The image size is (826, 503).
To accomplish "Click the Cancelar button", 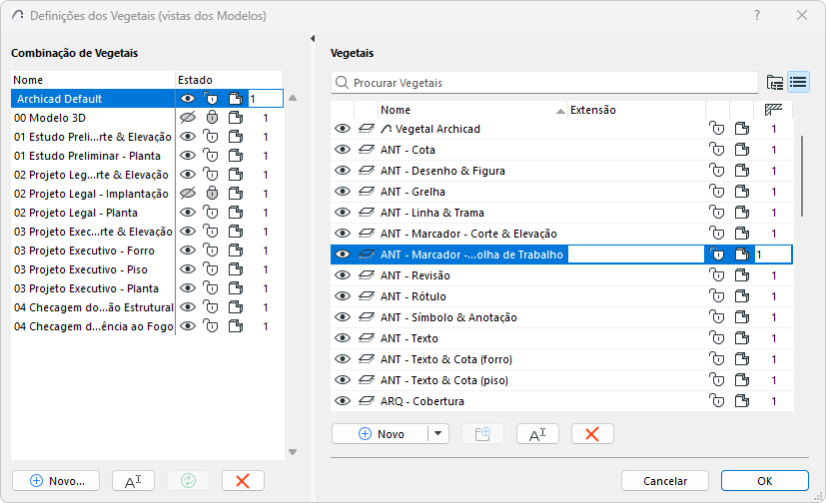I will point(664,480).
